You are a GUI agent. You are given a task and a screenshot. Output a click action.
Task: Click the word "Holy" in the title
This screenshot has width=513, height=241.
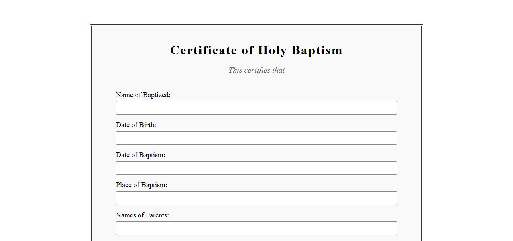click(x=272, y=50)
